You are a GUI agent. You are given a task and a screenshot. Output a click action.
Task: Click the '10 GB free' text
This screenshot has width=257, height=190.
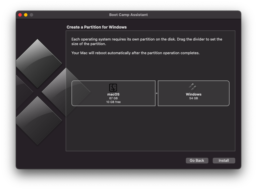[113, 102]
